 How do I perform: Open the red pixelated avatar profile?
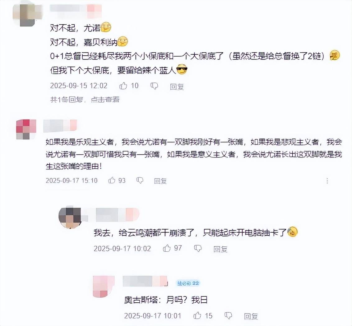26,129
